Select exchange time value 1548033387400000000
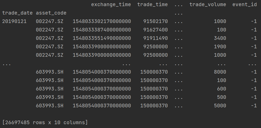This screenshot has height=128, width=261. (x=102, y=30)
